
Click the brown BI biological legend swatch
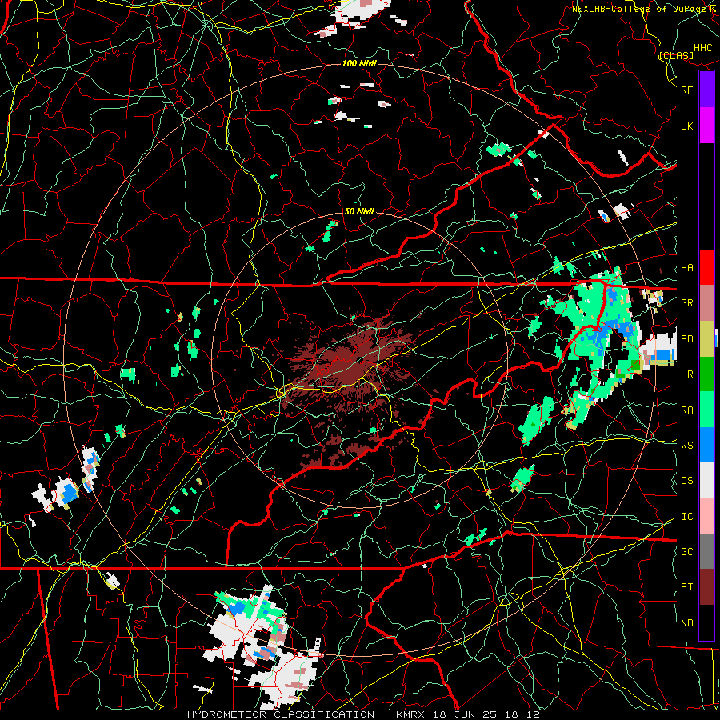click(706, 587)
